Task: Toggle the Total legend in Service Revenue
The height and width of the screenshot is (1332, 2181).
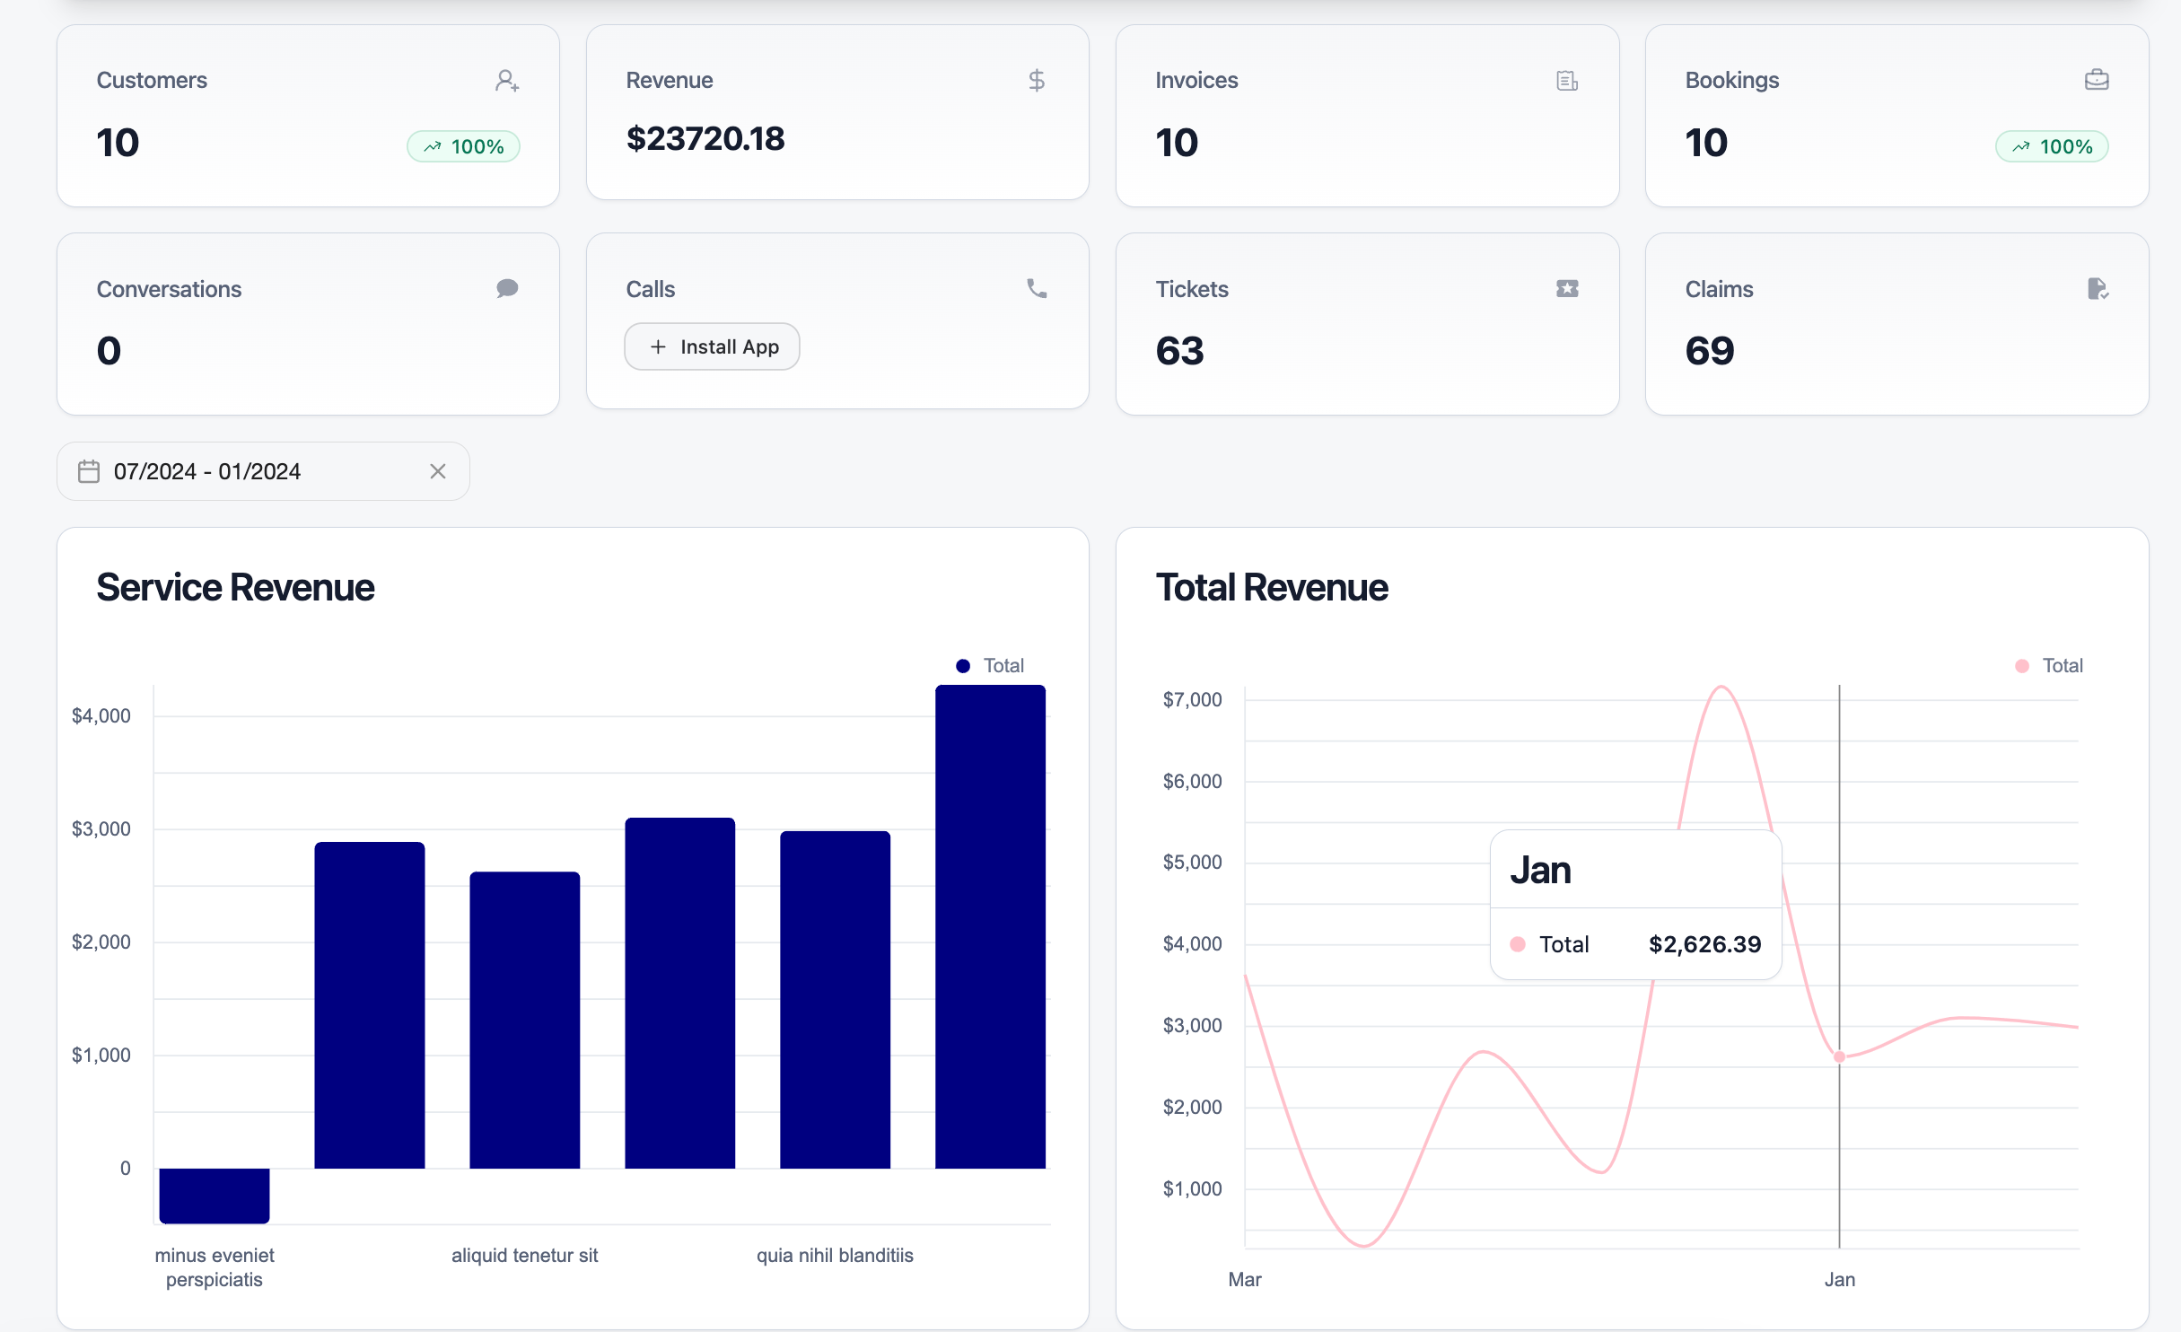Action: tap(990, 666)
